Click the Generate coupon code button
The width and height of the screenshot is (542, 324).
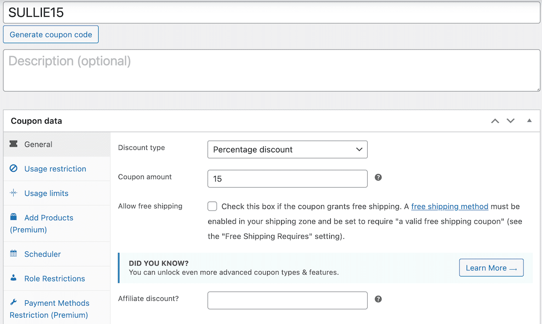click(x=51, y=34)
